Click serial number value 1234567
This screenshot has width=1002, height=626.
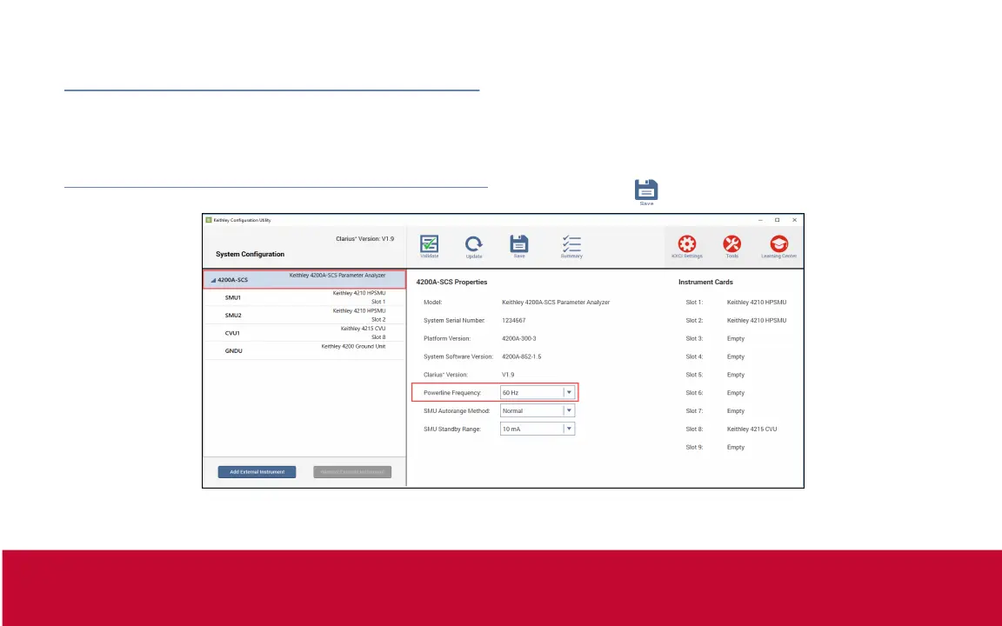514,321
